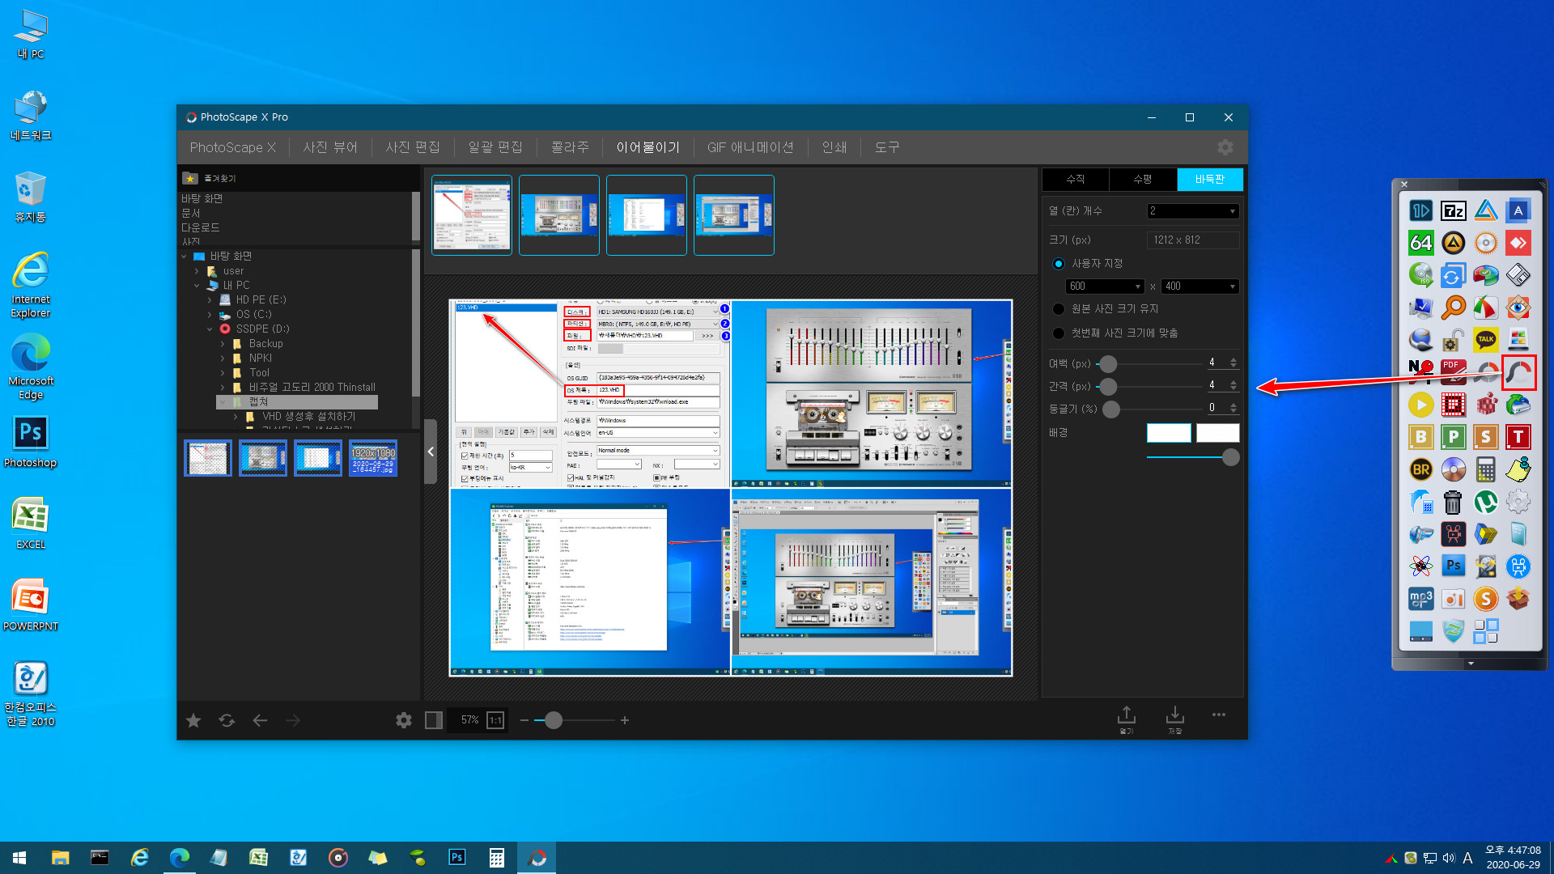Collapse the 내 PC tree node

point(197,286)
